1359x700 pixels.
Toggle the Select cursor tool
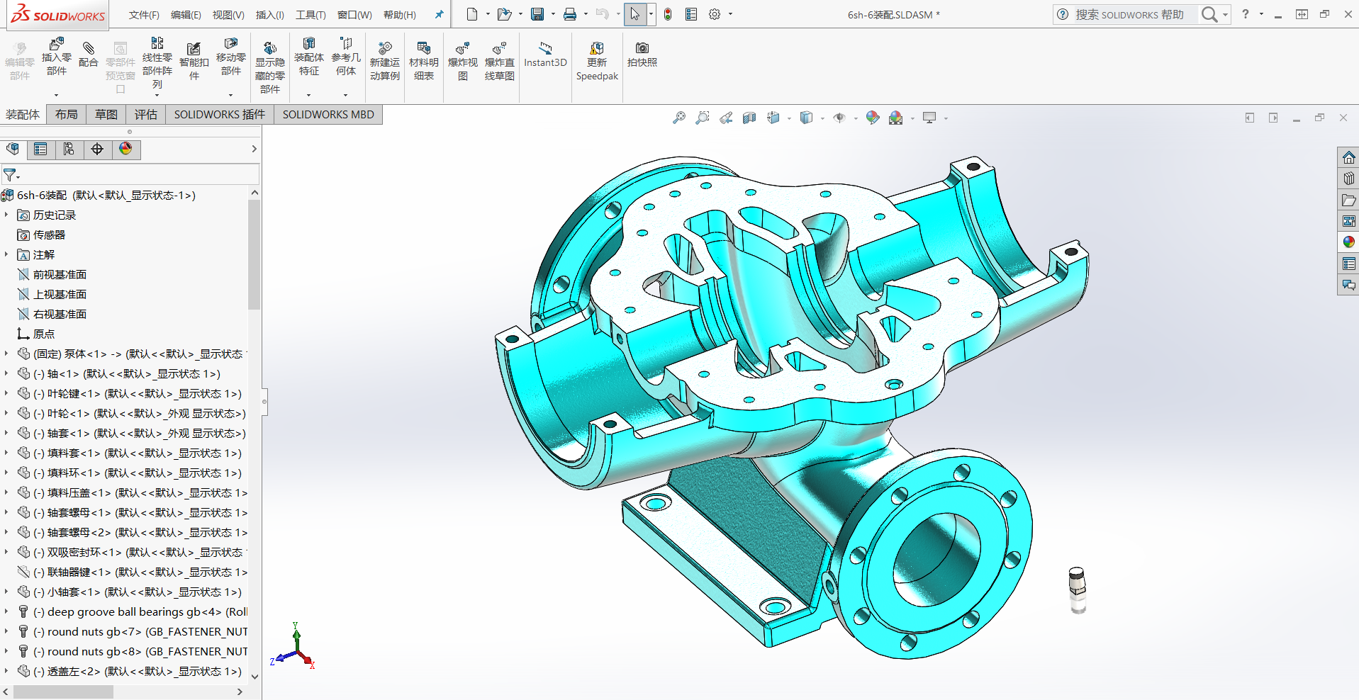pyautogui.click(x=634, y=14)
